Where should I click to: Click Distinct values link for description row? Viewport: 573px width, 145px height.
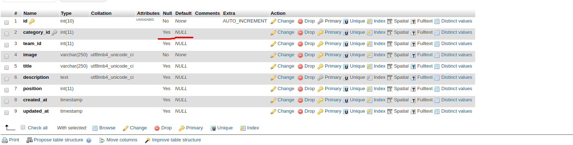[457, 77]
